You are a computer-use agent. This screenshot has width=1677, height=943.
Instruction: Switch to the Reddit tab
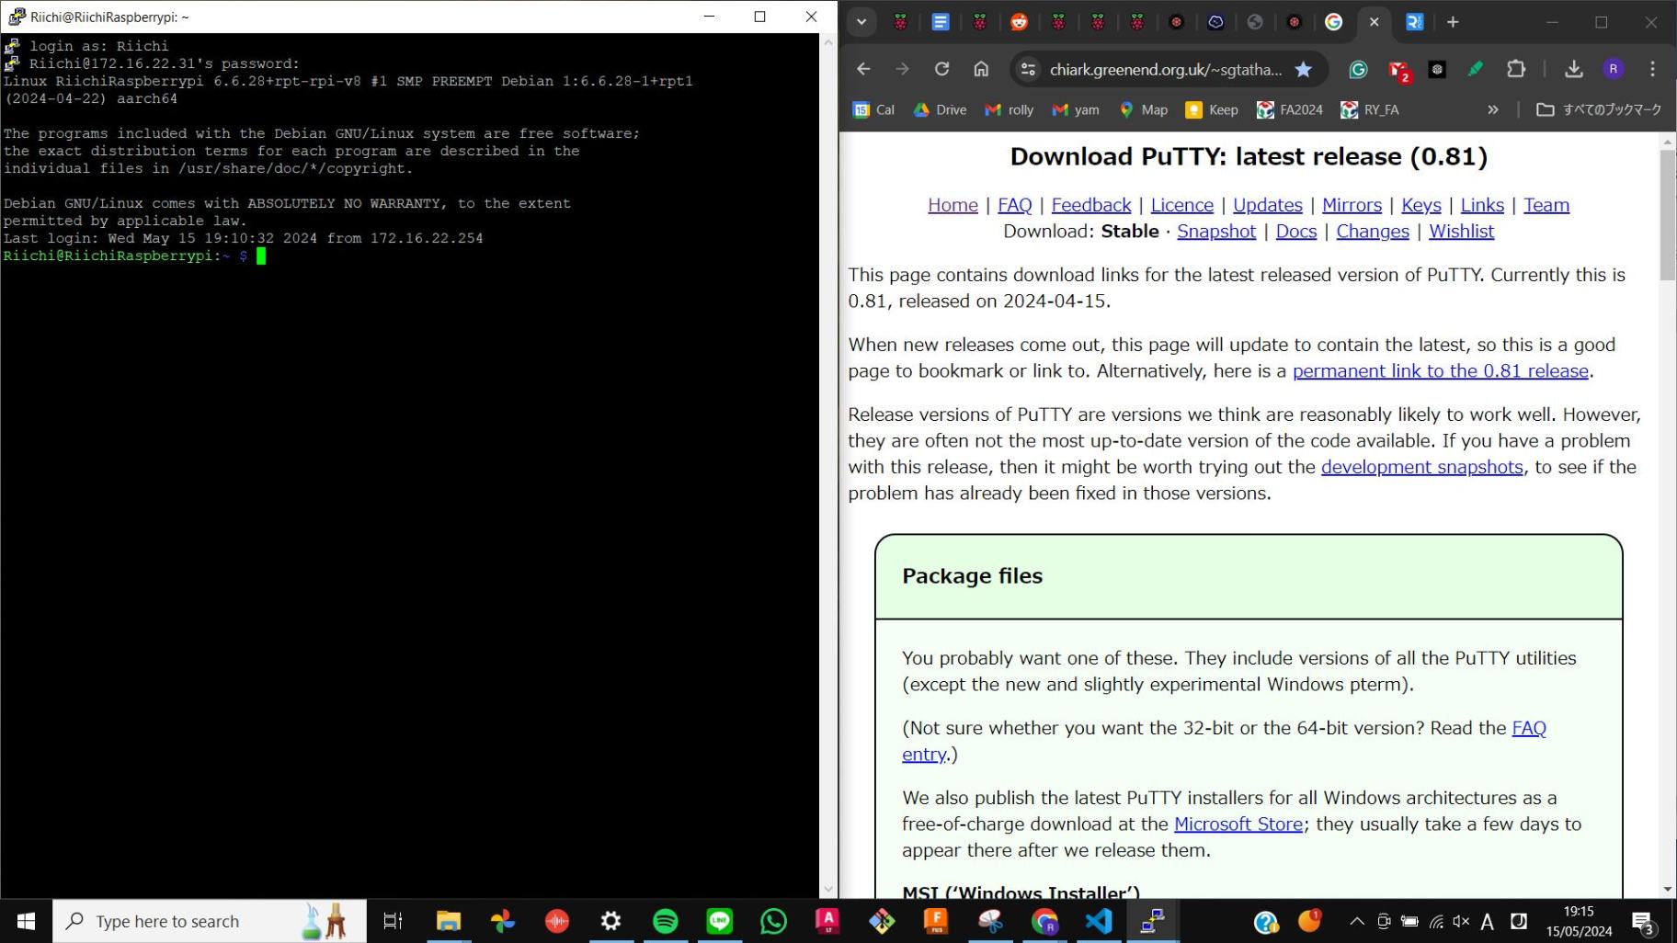1019,22
